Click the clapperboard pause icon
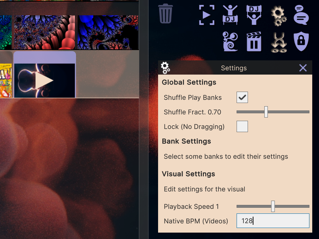Screen dimensions: 319x239 tap(254, 41)
